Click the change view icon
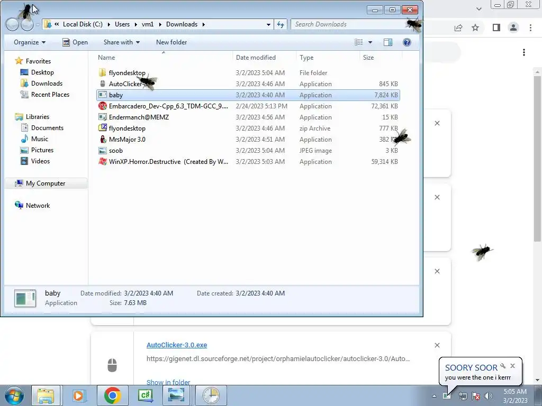The image size is (542, 406). (x=359, y=42)
